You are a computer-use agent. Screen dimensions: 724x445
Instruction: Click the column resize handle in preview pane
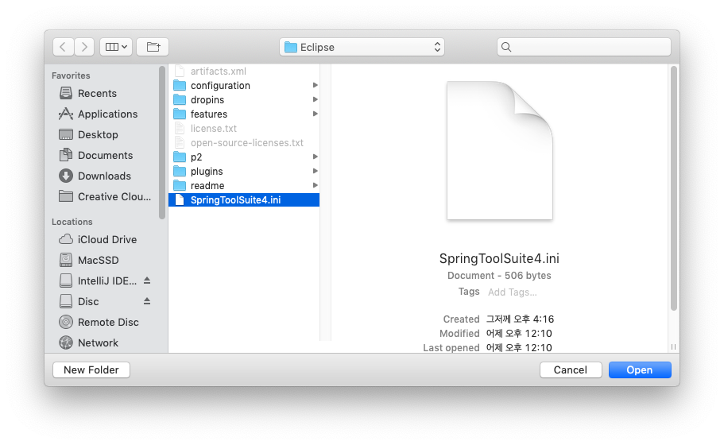coord(673,346)
